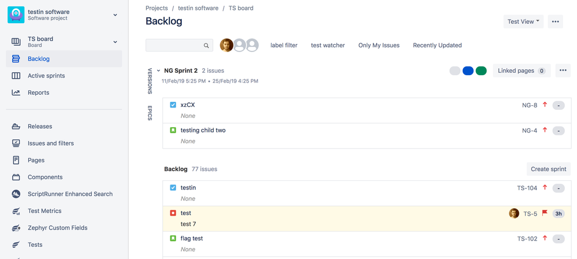This screenshot has width=577, height=259.
Task: Click flag test story type icon
Action: coord(173,238)
